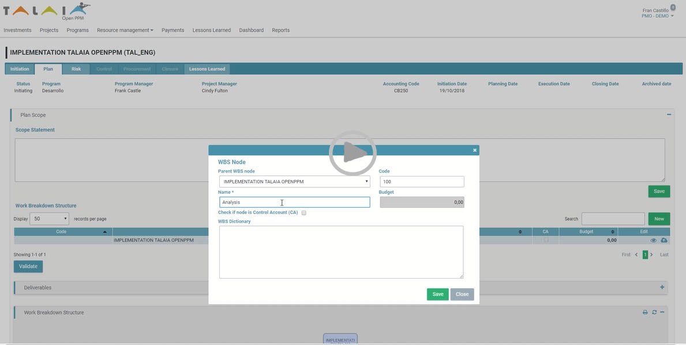View the IMPLEMENTATION TALAIA OPENPPM node eye icon
The height and width of the screenshot is (345, 686).
point(653,241)
